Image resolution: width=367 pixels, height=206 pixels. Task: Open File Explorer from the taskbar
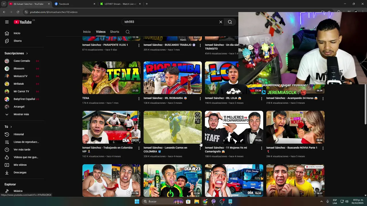pos(196,201)
